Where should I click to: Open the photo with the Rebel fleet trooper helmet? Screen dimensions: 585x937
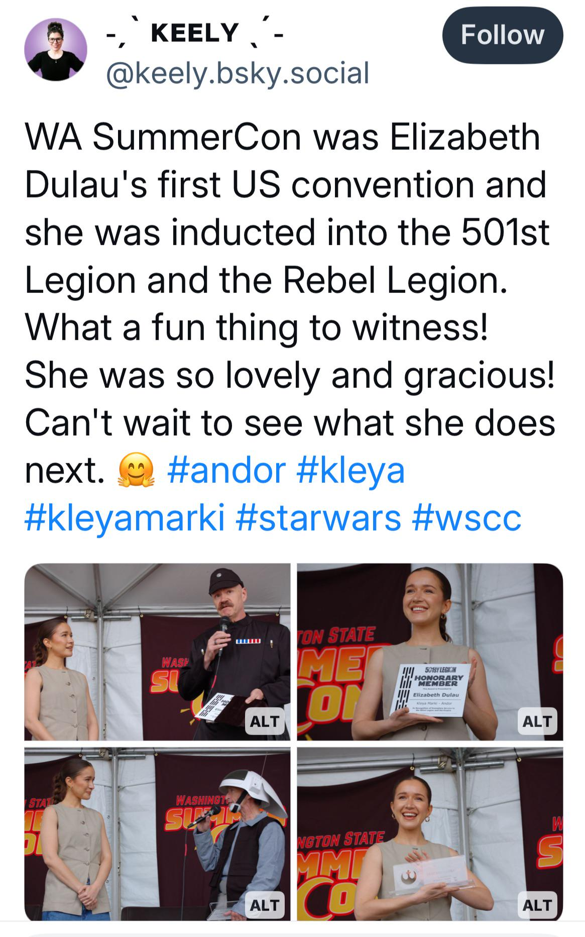[x=157, y=834]
